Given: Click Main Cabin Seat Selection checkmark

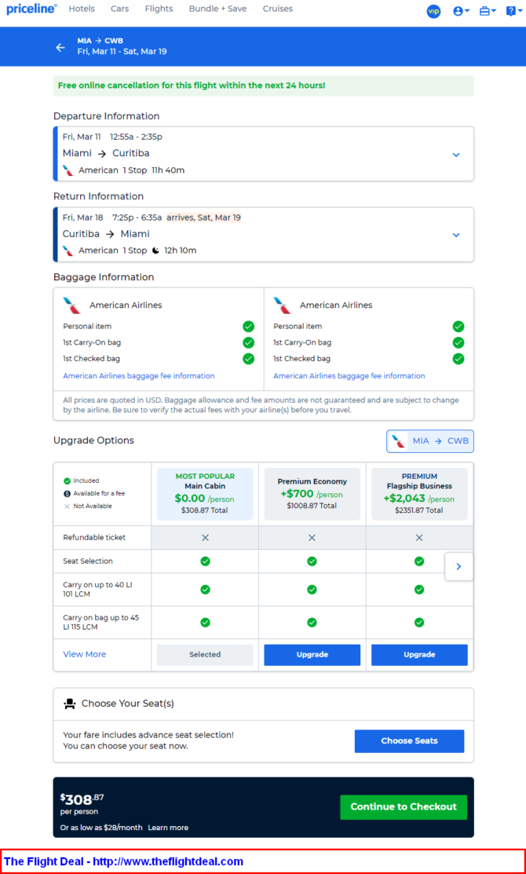Looking at the screenshot, I should tap(205, 561).
